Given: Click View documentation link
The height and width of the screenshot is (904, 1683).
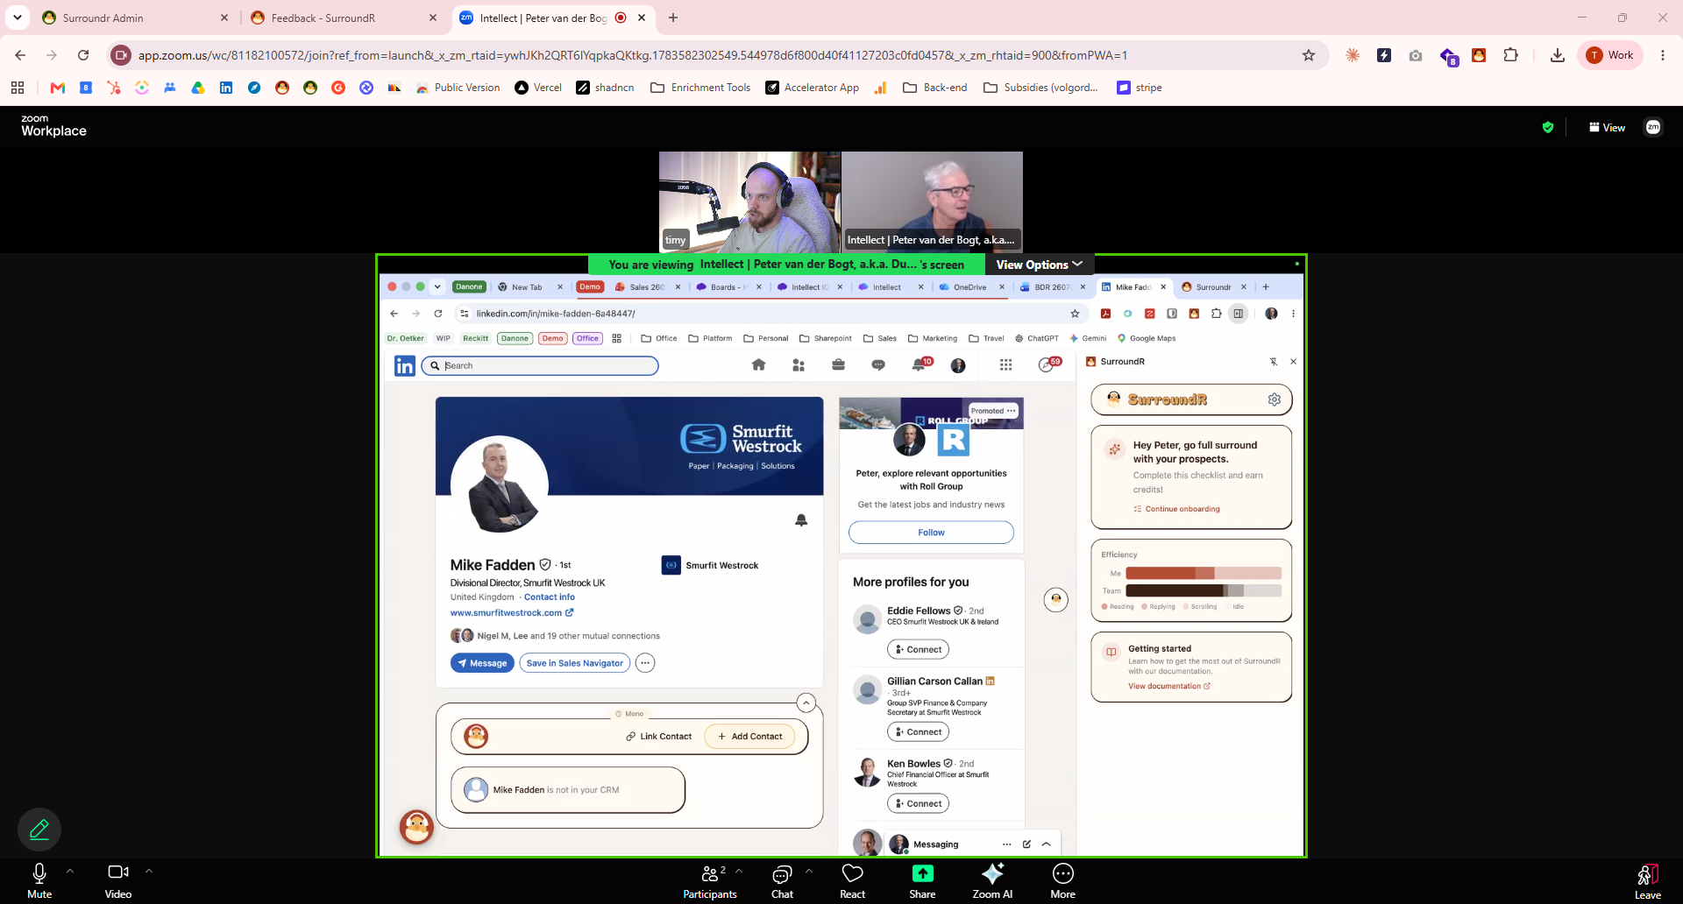Looking at the screenshot, I should [x=1169, y=686].
